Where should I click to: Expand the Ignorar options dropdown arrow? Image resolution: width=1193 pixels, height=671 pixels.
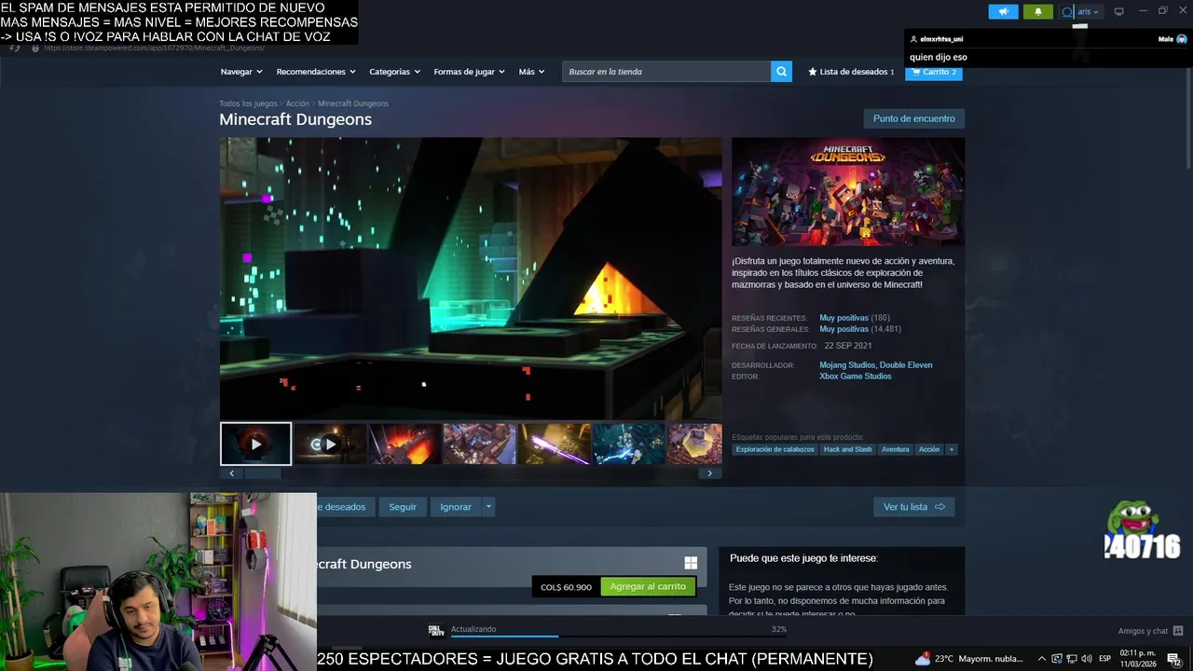pos(488,507)
